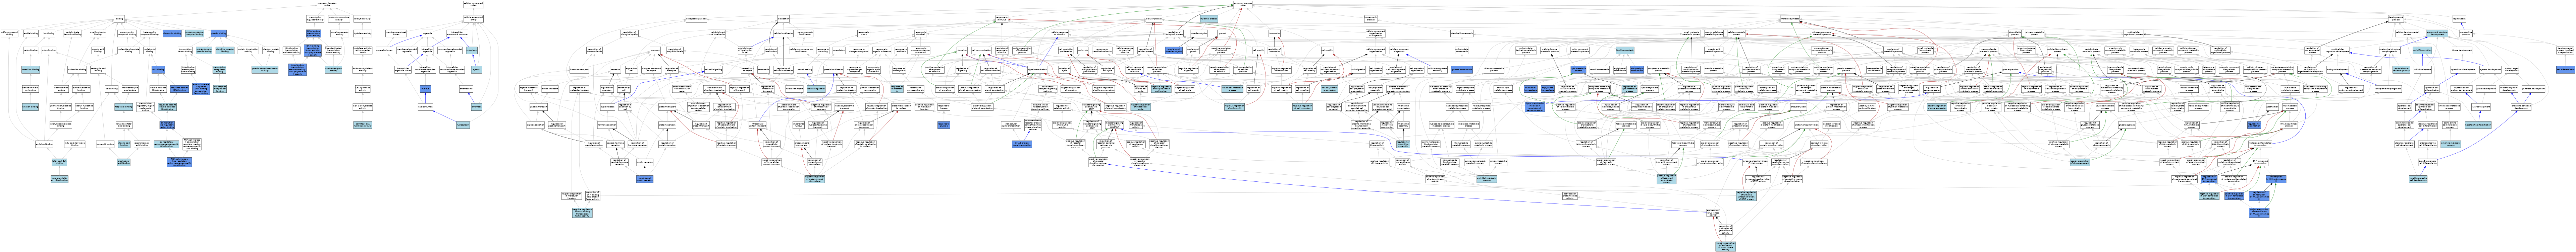
Task: Select the 'chemical homeostasis' node
Action: tap(1462, 34)
